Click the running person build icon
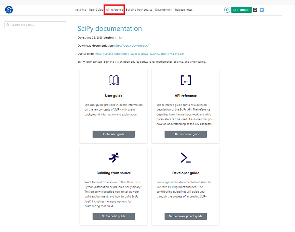This screenshot has width=295, height=232. [x=113, y=158]
